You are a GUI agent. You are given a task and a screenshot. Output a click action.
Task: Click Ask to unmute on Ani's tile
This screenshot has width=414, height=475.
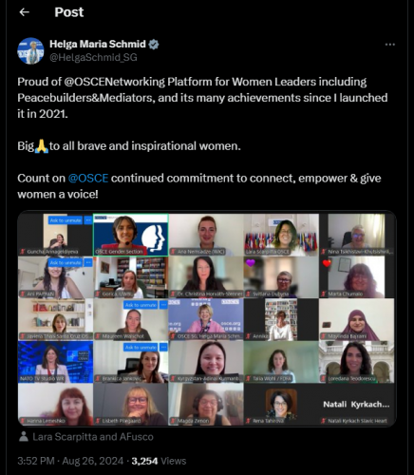click(x=66, y=262)
